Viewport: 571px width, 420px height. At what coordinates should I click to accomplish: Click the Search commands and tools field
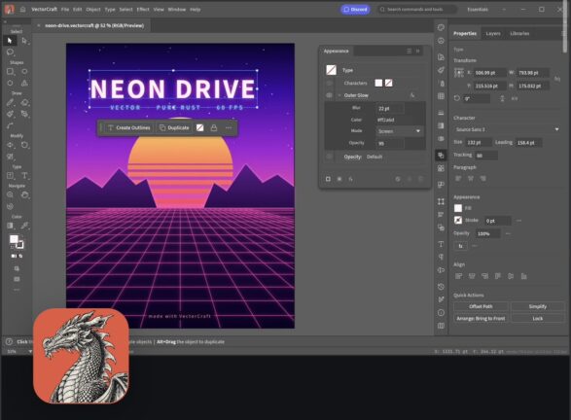click(x=417, y=10)
